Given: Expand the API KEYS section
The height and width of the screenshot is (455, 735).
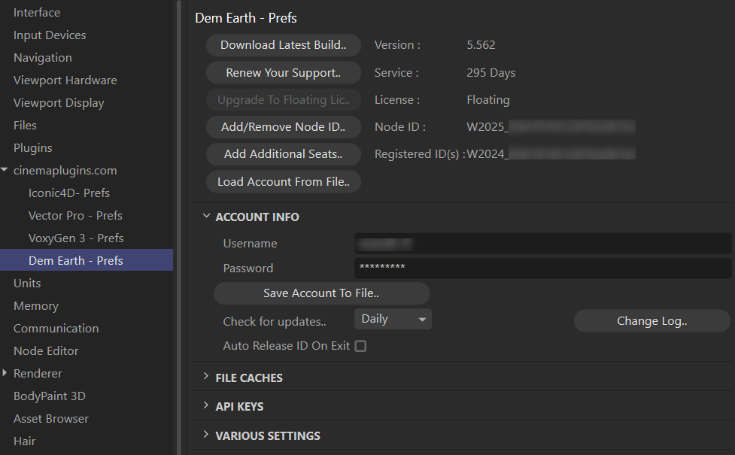Looking at the screenshot, I should (206, 406).
